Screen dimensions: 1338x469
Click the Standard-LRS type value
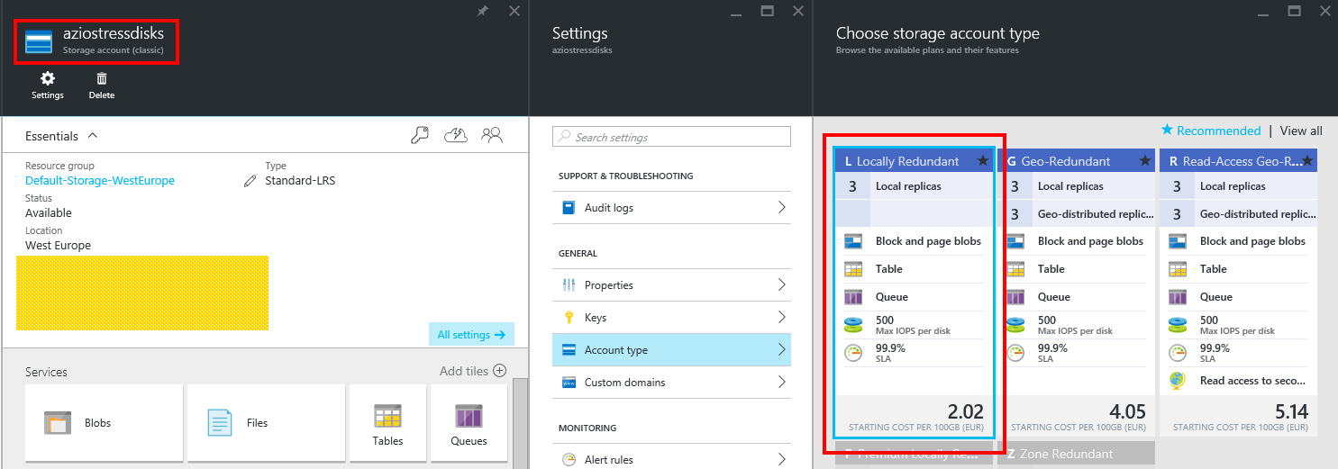point(300,181)
